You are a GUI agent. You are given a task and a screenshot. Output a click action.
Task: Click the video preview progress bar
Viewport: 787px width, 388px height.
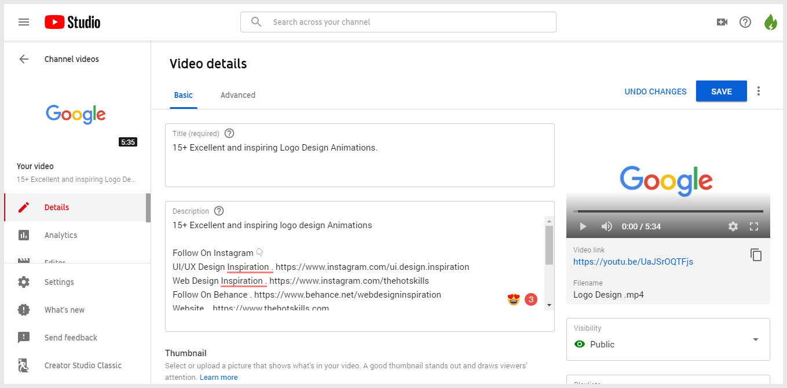point(668,211)
